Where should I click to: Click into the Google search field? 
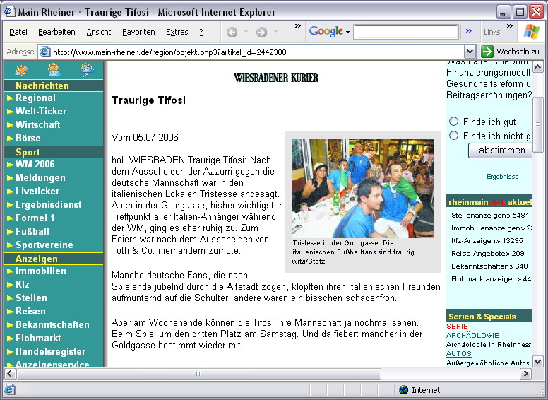point(406,32)
